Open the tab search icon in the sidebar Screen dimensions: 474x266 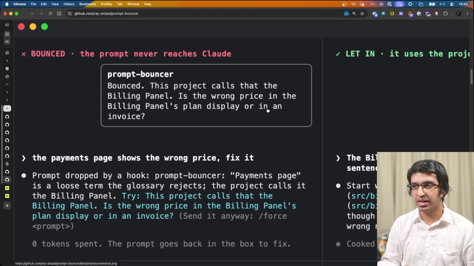pyautogui.click(x=7, y=42)
